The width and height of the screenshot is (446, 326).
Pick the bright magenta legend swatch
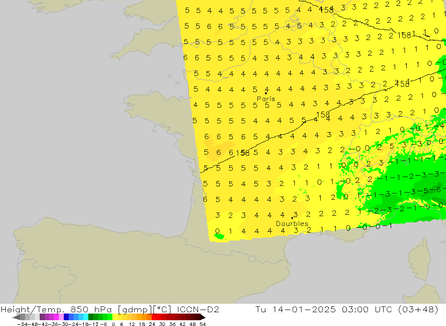[57, 317]
